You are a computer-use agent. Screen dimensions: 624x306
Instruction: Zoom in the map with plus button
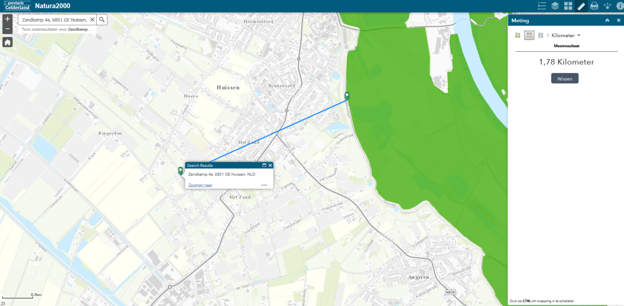pos(7,19)
